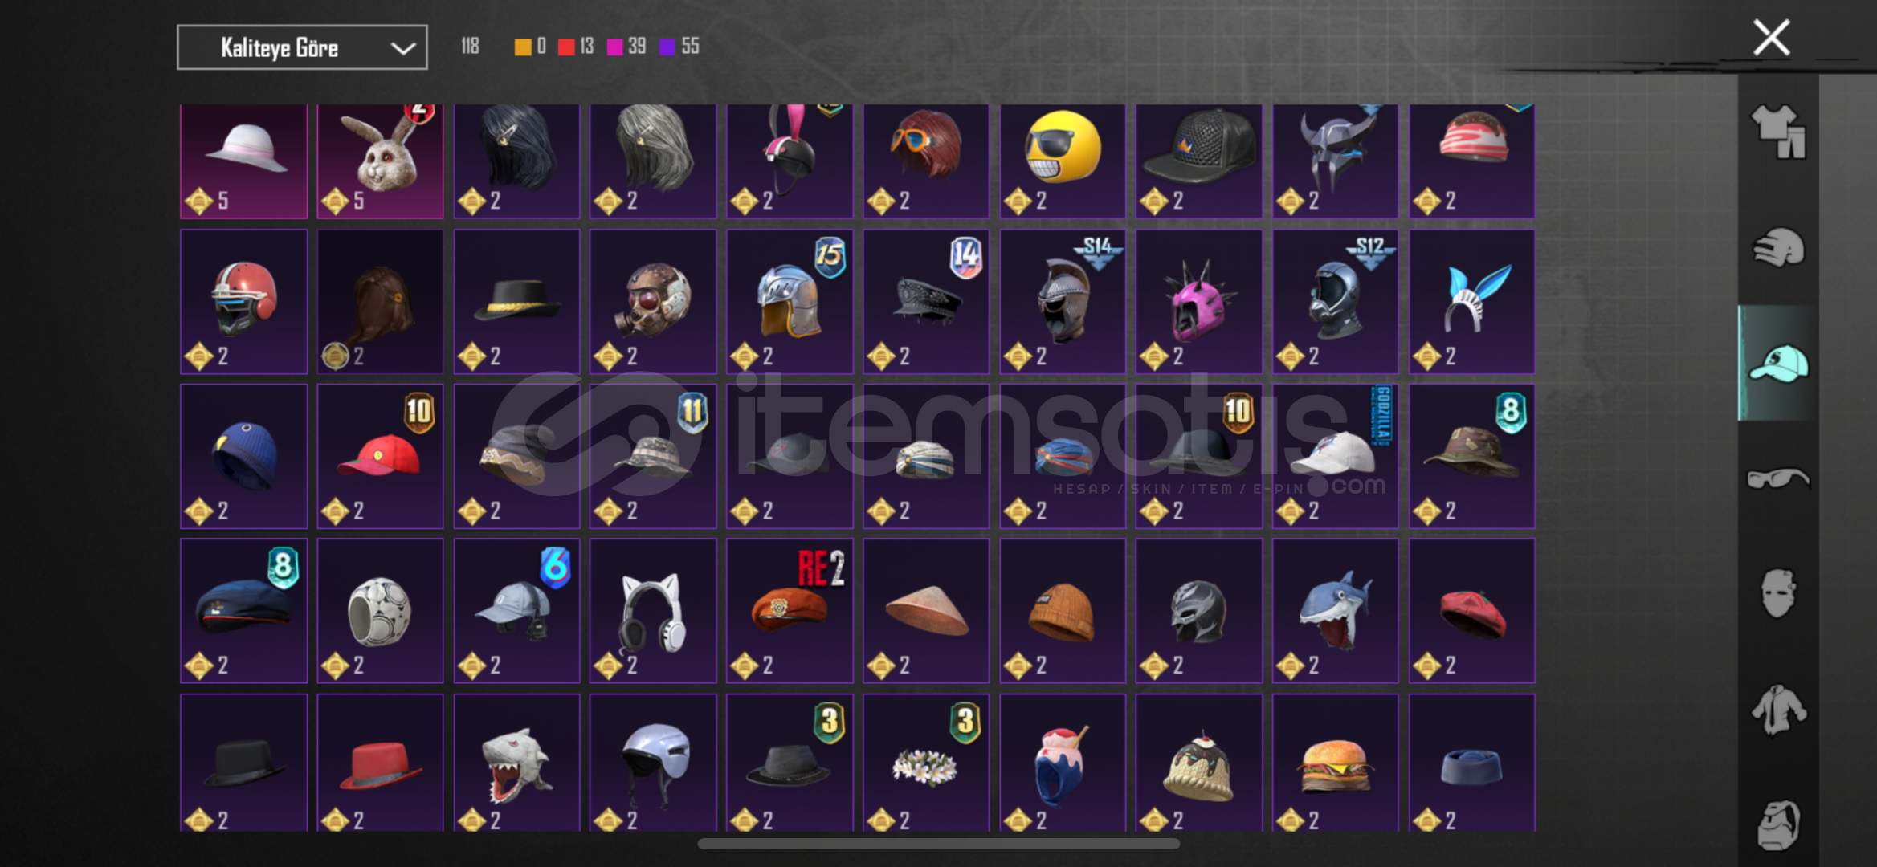This screenshot has height=867, width=1877.
Task: Select the white cat-ear headphones item
Action: coord(653,611)
